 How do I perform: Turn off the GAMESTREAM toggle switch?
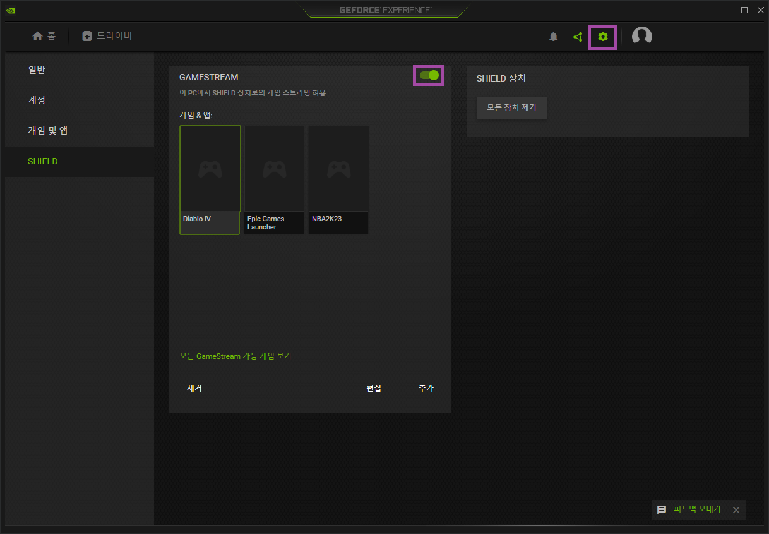coord(429,76)
